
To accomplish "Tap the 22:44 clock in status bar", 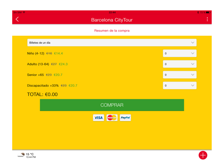I will point(112,13).
